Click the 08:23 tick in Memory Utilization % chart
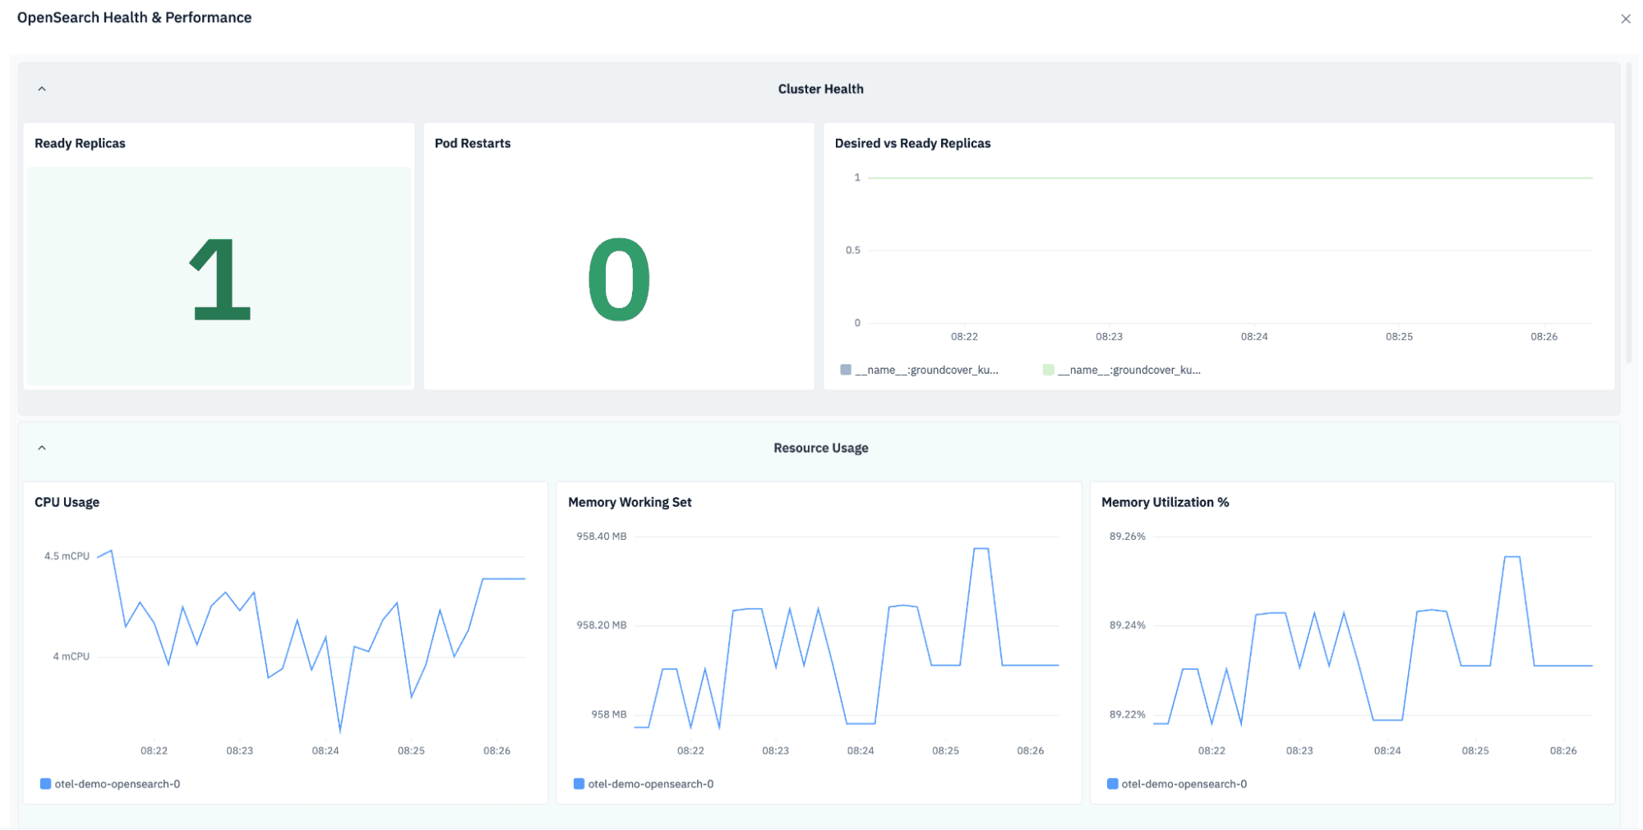 (1299, 751)
